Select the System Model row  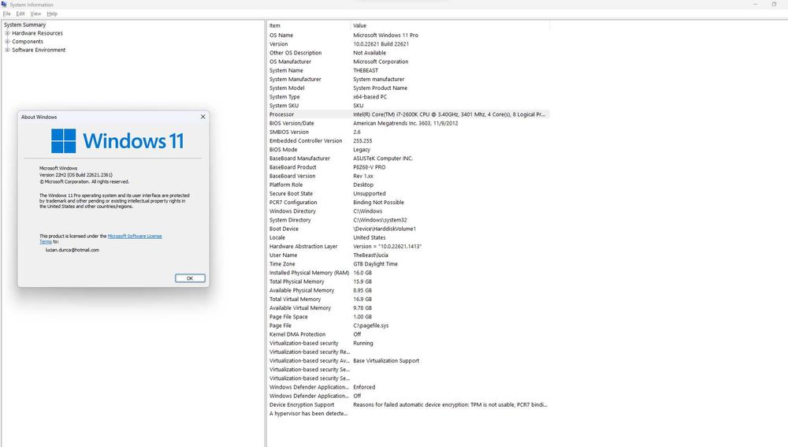click(x=408, y=88)
